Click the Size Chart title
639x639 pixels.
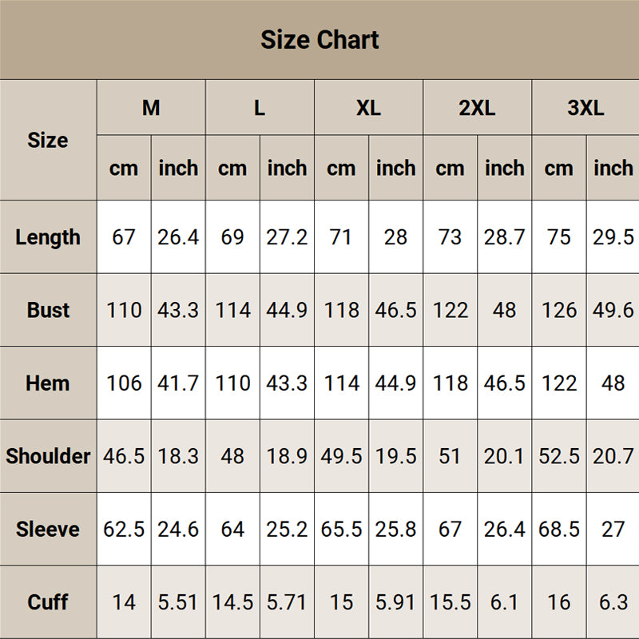[x=319, y=39]
